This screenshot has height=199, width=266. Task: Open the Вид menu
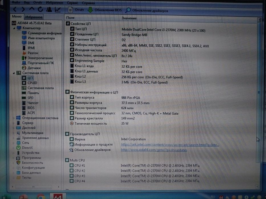tap(27, 3)
